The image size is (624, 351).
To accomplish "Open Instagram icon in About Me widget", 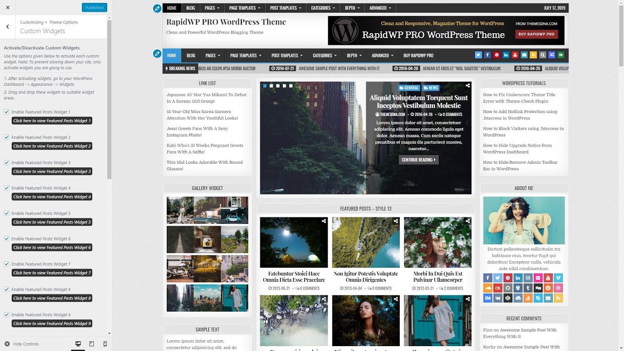I will pyautogui.click(x=528, y=278).
